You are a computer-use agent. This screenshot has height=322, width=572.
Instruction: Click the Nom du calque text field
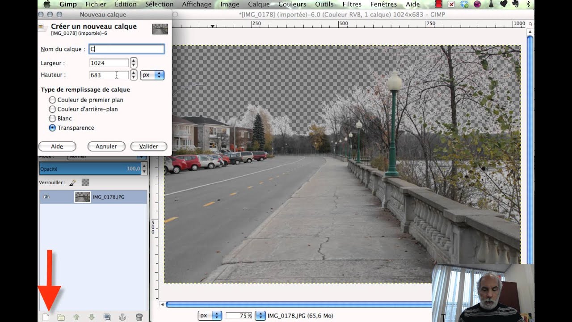127,49
